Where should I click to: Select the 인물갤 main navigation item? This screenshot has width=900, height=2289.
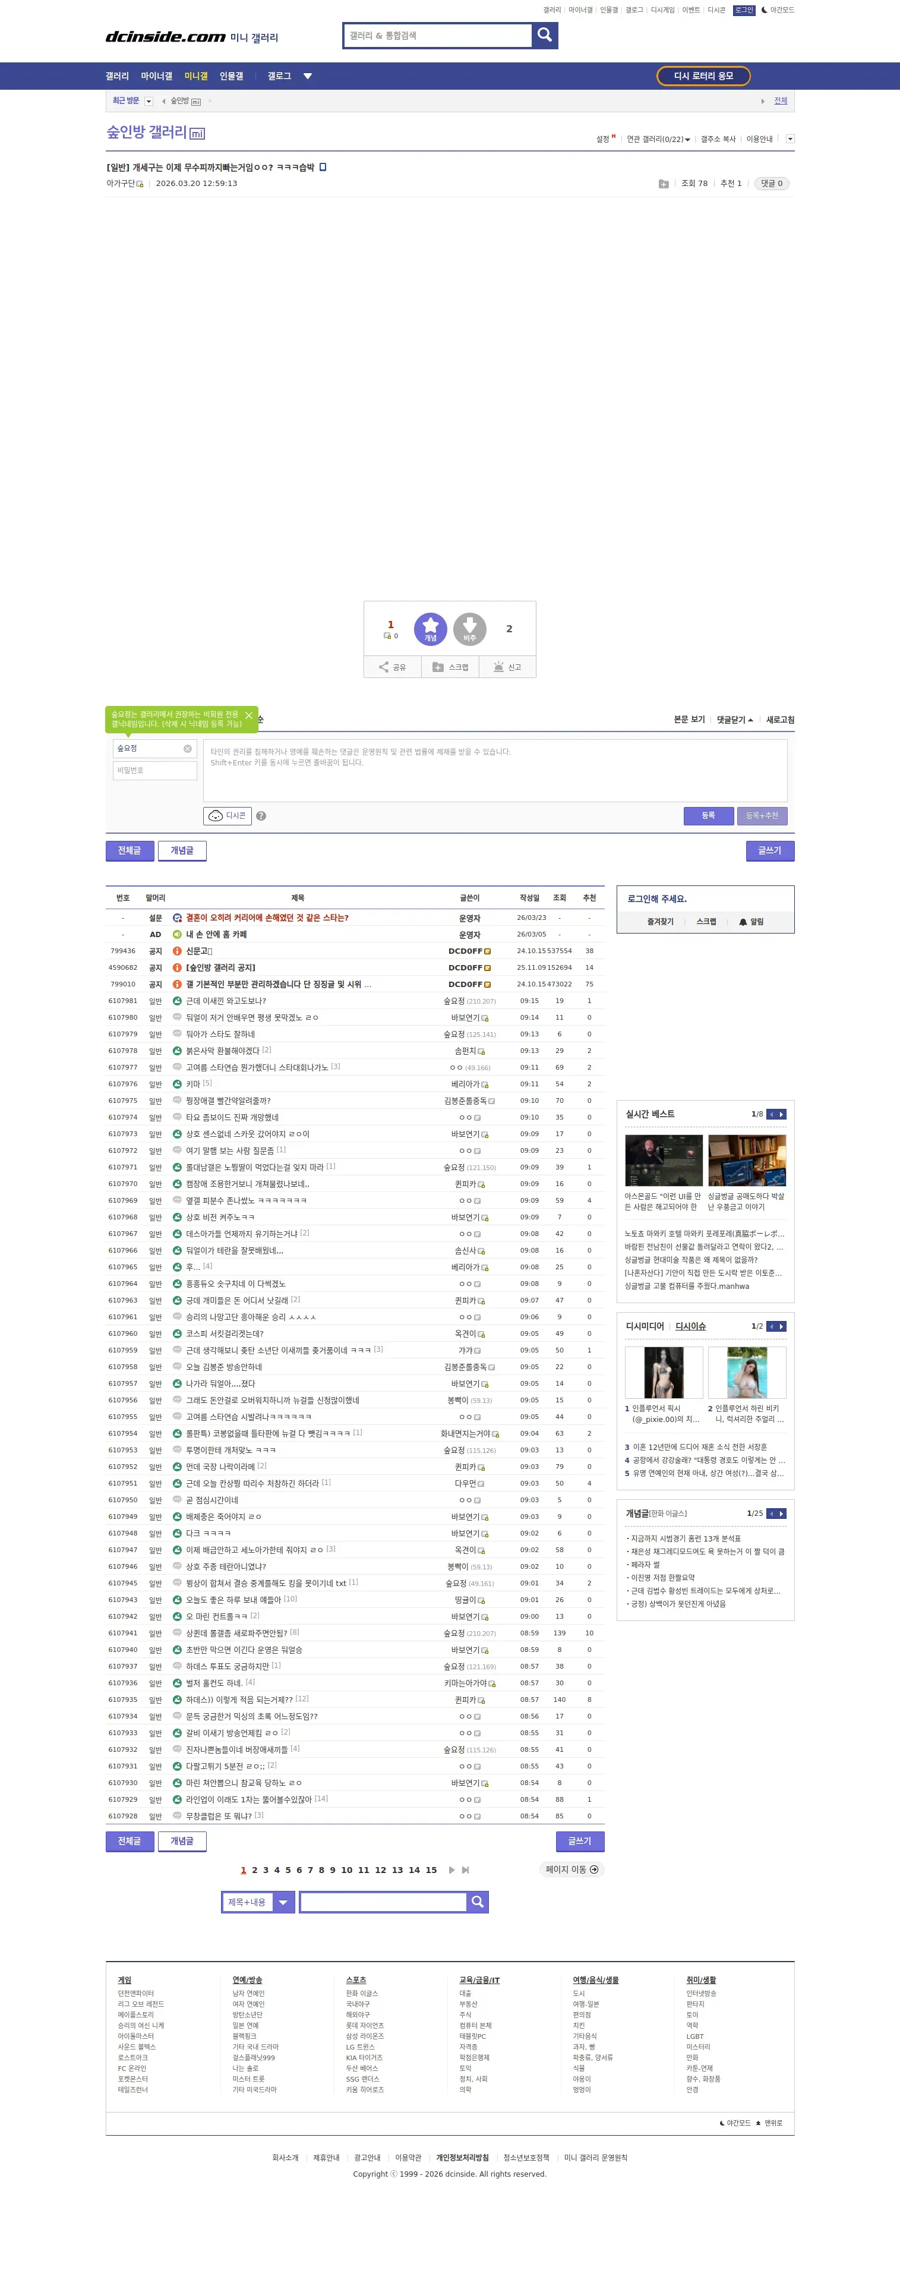point(231,77)
